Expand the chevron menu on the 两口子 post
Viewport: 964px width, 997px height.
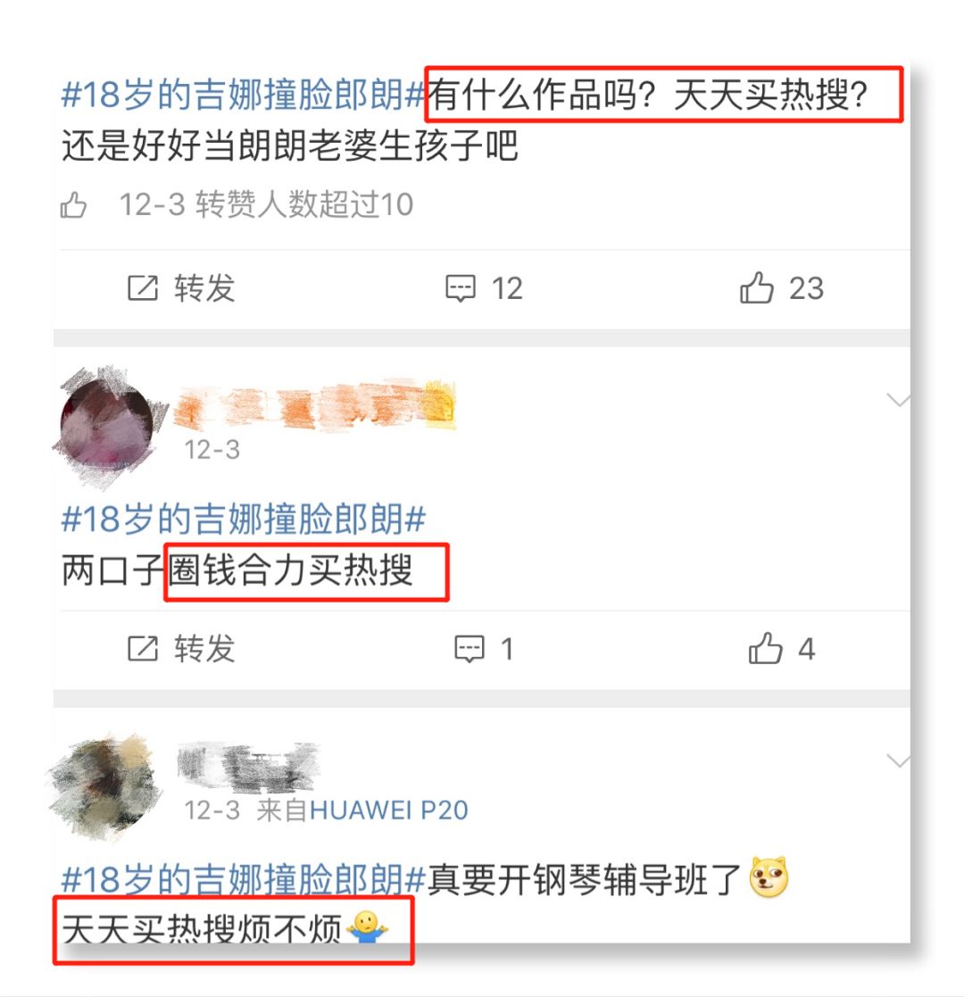[899, 400]
